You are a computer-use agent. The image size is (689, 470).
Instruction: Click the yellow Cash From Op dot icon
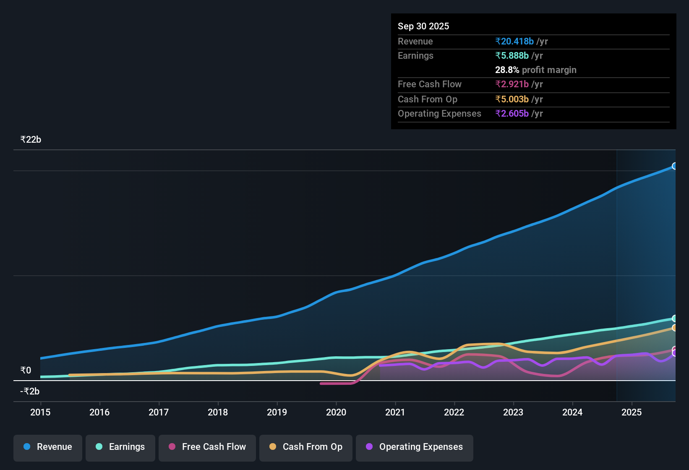273,447
